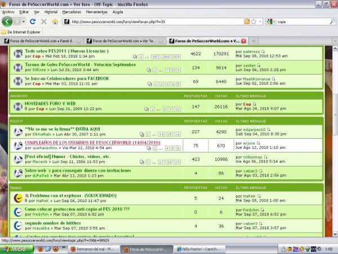Open the Marcadores menu
338x254 pixels.
(x=72, y=12)
